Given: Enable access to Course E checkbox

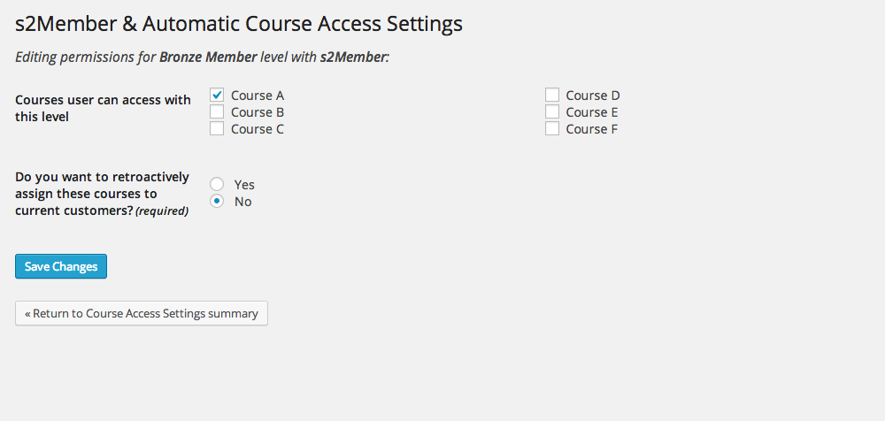Looking at the screenshot, I should (552, 111).
